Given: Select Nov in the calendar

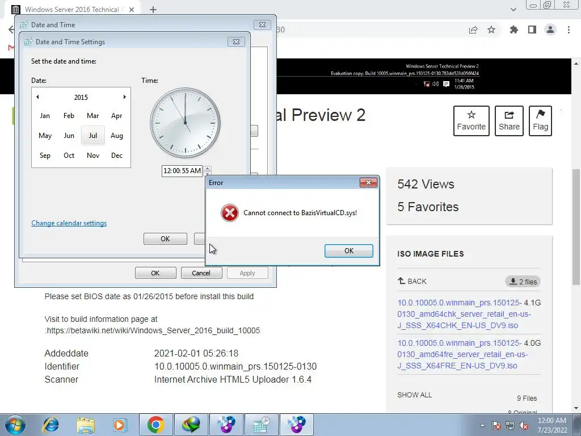Looking at the screenshot, I should click(93, 156).
